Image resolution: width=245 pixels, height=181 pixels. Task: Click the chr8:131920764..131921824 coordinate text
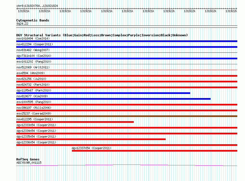point(37,6)
